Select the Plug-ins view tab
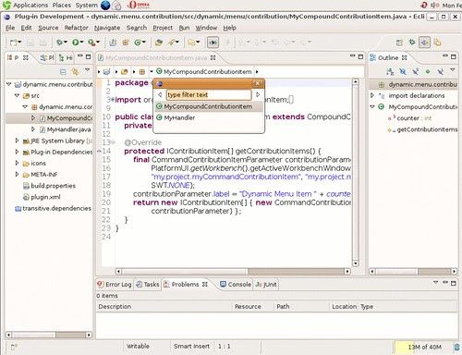462x355 pixels. (x=47, y=57)
